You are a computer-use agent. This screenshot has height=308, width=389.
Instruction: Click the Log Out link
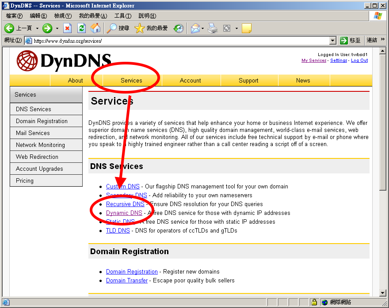pos(359,60)
